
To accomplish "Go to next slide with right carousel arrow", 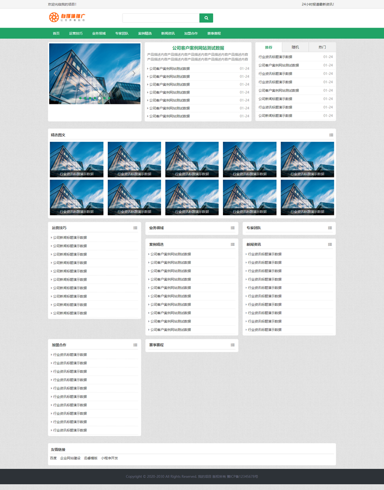I will tap(133, 73).
